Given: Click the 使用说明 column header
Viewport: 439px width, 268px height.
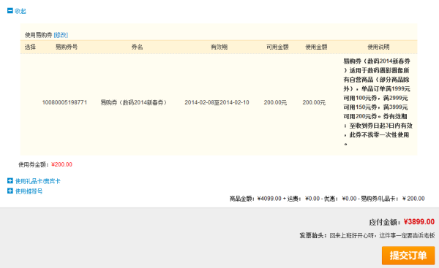Looking at the screenshot, I should 378,47.
